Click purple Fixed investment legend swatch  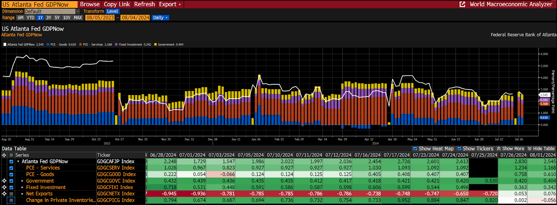(116, 44)
